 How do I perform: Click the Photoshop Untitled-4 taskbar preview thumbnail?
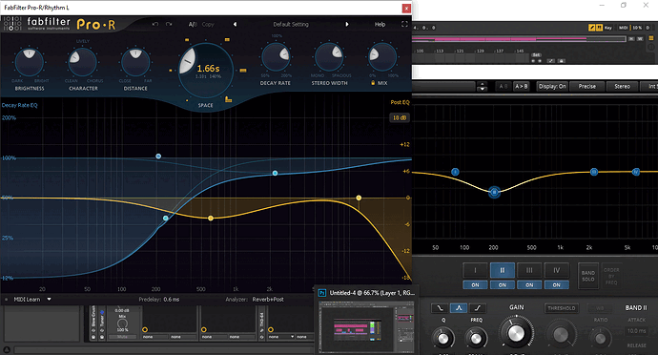pos(366,328)
